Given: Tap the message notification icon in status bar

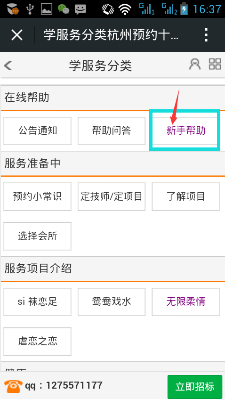Looking at the screenshot, I should tap(80, 9).
